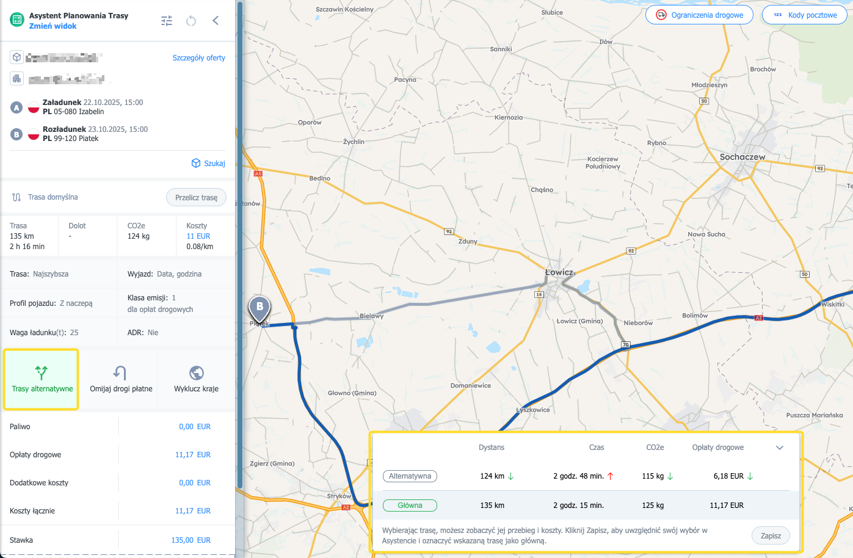The width and height of the screenshot is (853, 558).
Task: Click the Dystans column header
Action: click(x=492, y=447)
